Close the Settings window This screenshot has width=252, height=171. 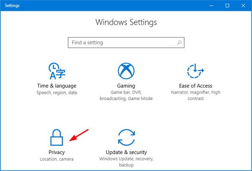pos(244,5)
